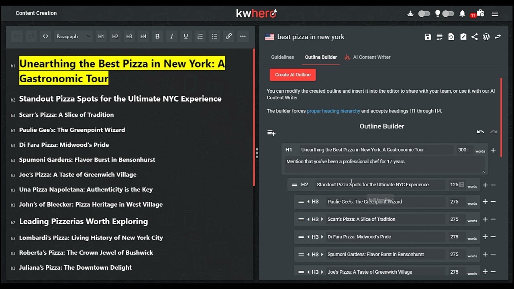Click the clipboard edit icon

click(x=463, y=37)
